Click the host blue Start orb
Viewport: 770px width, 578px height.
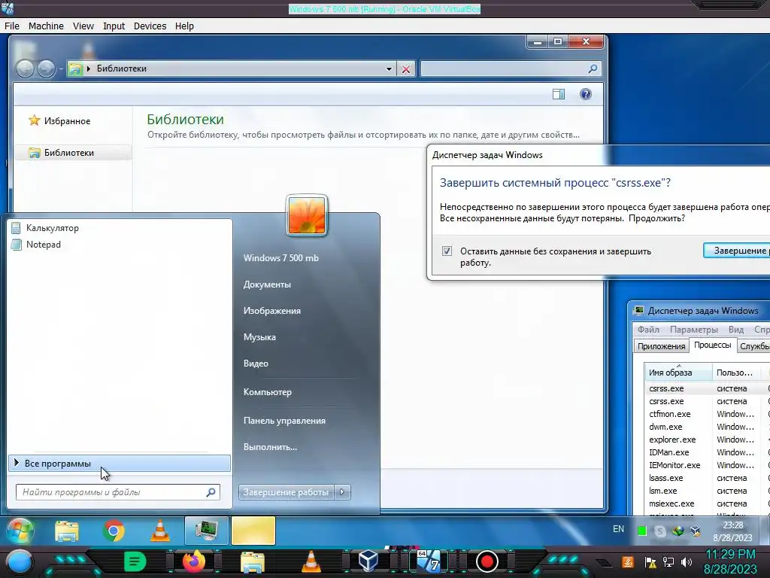click(19, 561)
